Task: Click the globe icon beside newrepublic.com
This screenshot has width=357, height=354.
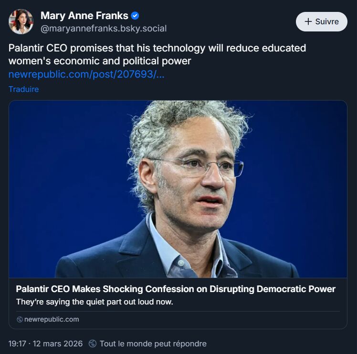Action: (20, 319)
